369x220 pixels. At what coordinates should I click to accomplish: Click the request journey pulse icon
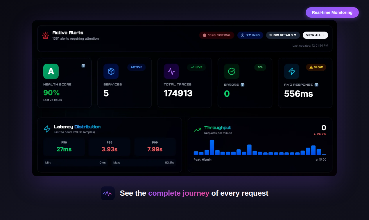pyautogui.click(x=108, y=193)
